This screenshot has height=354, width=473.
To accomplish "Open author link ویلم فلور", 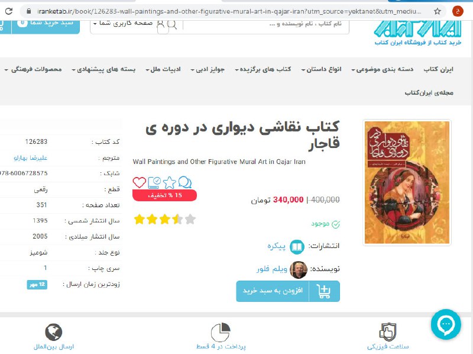I will coord(272,269).
